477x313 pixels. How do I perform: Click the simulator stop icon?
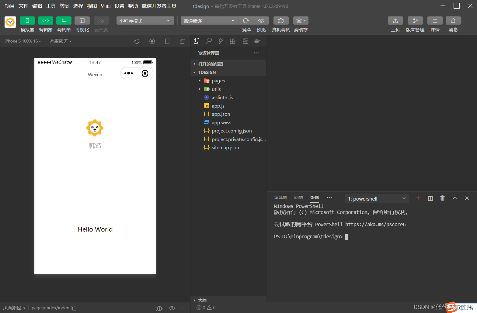[152, 41]
